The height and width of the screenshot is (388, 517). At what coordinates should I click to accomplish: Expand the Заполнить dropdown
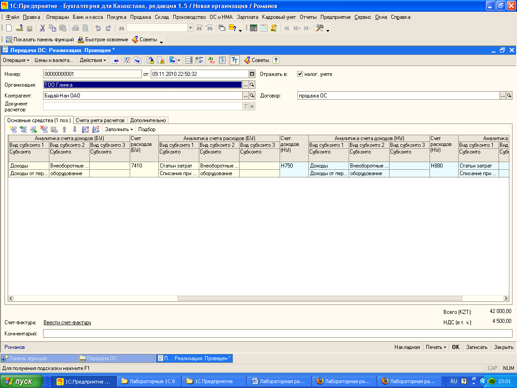(118, 129)
